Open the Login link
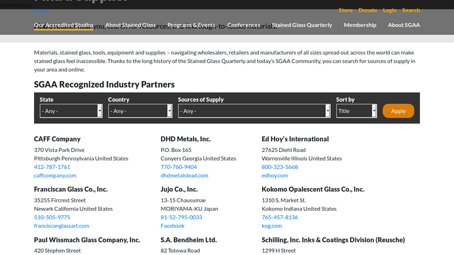 pyautogui.click(x=389, y=10)
